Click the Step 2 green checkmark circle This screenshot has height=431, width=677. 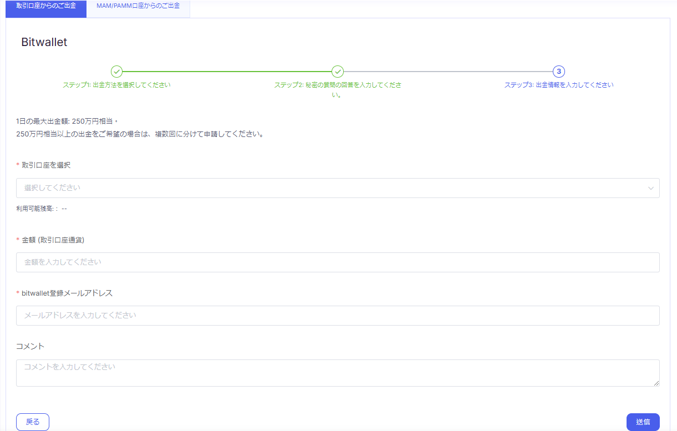click(x=338, y=72)
